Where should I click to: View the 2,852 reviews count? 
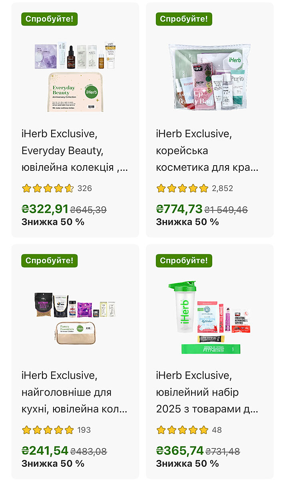coord(223,188)
